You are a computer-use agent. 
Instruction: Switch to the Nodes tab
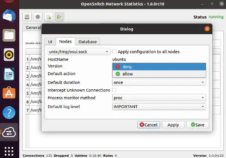65,41
